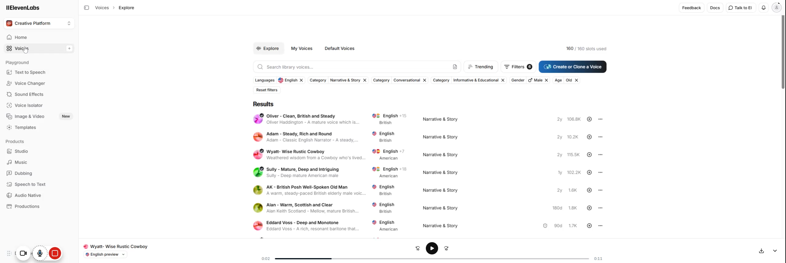This screenshot has height=263, width=786.
Task: Skip forward 10 seconds in player
Action: [446, 249]
